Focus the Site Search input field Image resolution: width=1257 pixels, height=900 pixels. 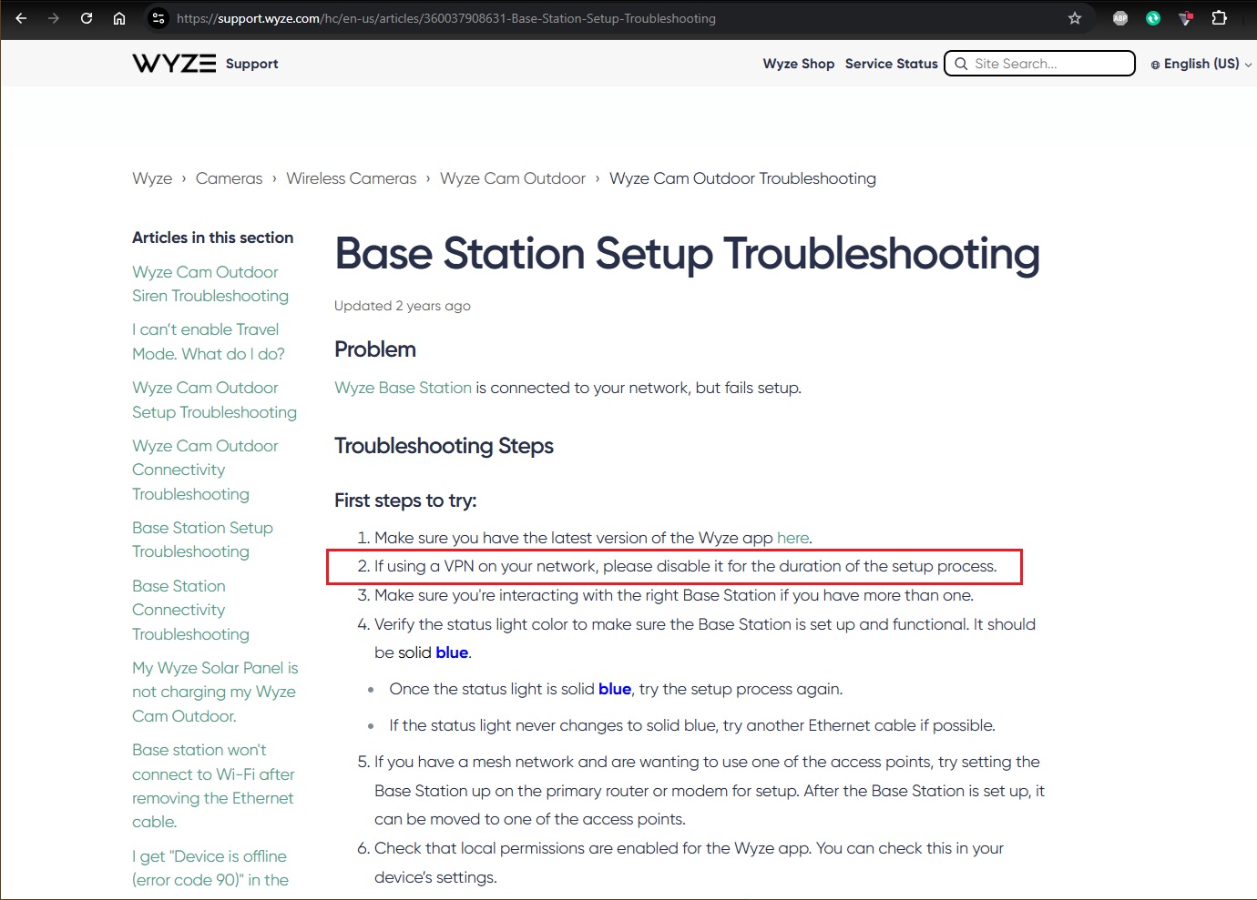click(1040, 64)
